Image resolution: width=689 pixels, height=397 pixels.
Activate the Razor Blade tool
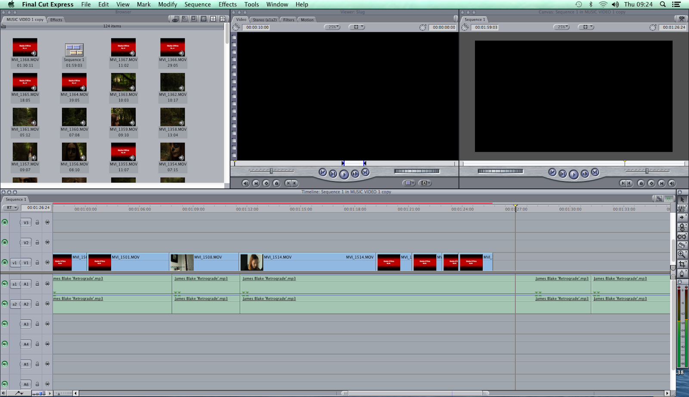click(x=682, y=246)
